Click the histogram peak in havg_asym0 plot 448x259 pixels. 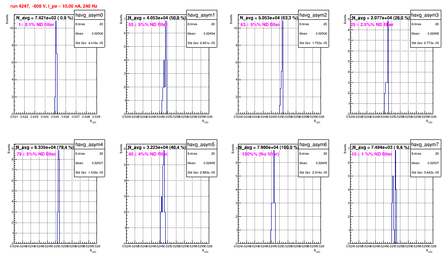pyautogui.click(x=56, y=21)
